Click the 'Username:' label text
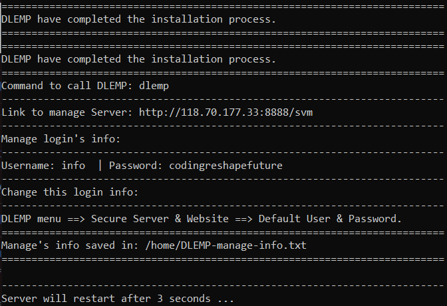 pos(29,166)
